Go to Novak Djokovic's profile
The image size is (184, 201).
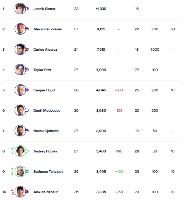(46, 131)
